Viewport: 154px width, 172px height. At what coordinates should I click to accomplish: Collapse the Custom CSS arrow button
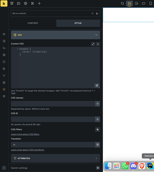coord(98,44)
